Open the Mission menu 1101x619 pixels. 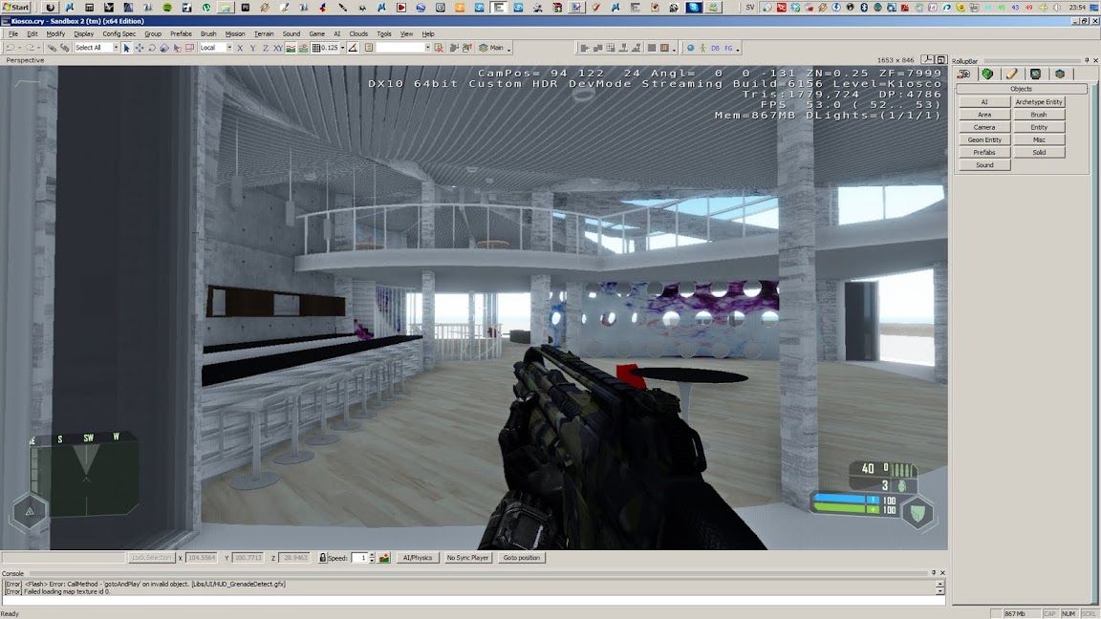[x=235, y=33]
